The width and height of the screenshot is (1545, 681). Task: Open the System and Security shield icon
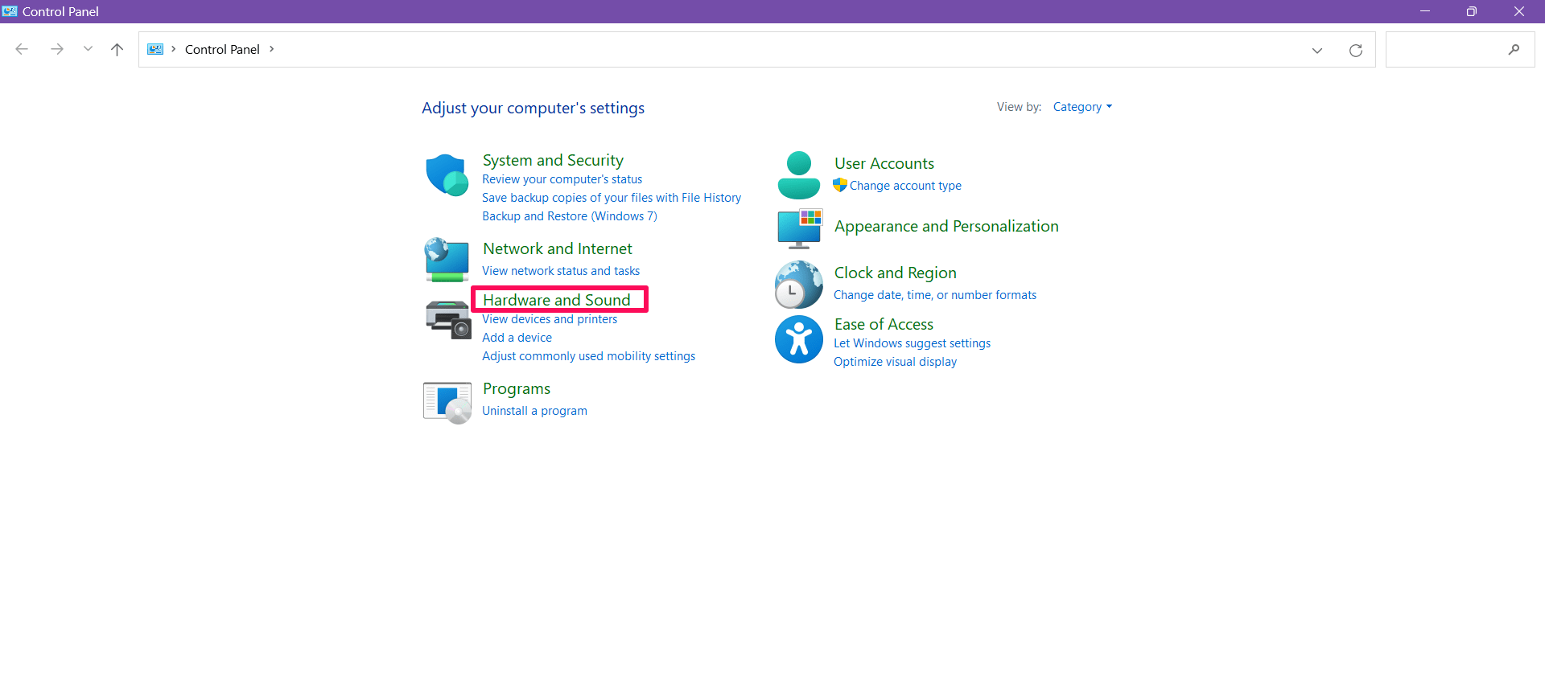[x=447, y=174]
